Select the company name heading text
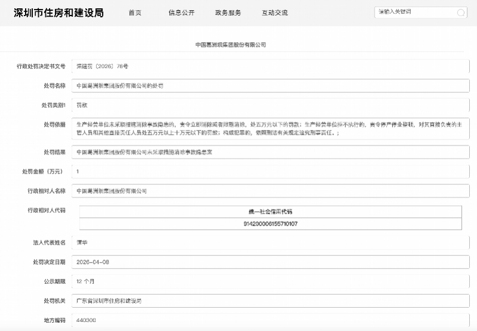This screenshot has height=331, width=477. (x=231, y=45)
